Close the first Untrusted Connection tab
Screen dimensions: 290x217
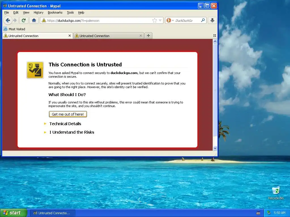(70, 36)
